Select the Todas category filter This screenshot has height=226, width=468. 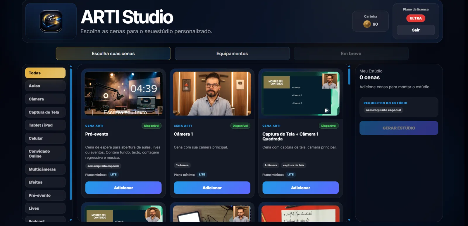pyautogui.click(x=45, y=73)
